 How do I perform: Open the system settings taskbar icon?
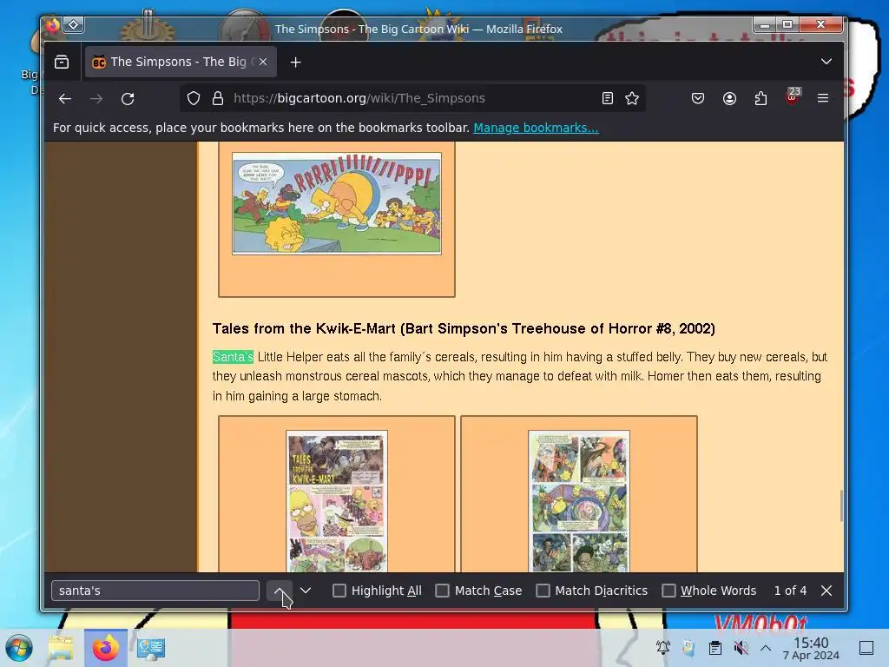click(x=151, y=648)
